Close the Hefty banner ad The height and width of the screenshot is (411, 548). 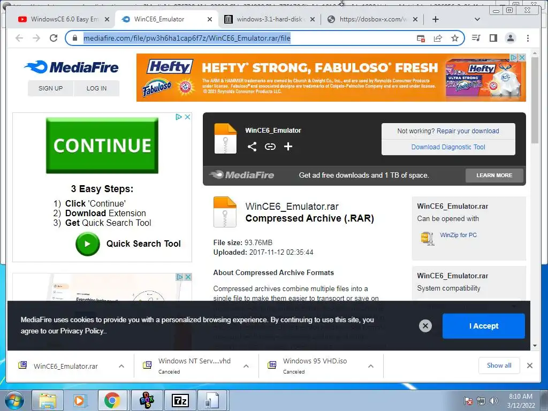pyautogui.click(x=522, y=57)
